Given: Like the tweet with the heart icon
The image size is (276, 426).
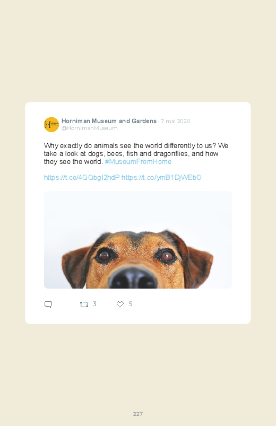Looking at the screenshot, I should [x=120, y=305].
